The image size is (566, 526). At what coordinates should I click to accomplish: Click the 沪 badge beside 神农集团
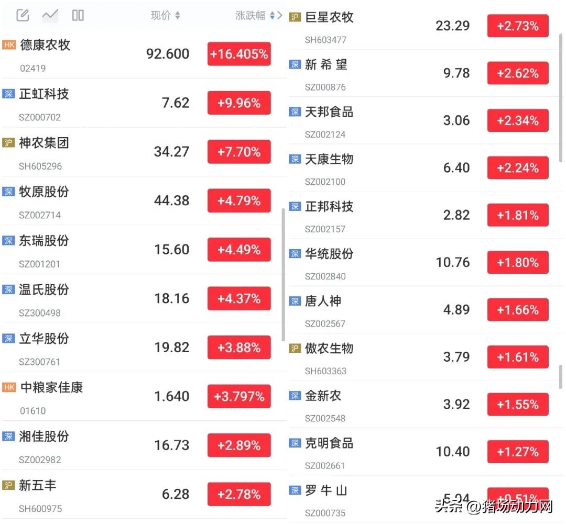point(8,143)
